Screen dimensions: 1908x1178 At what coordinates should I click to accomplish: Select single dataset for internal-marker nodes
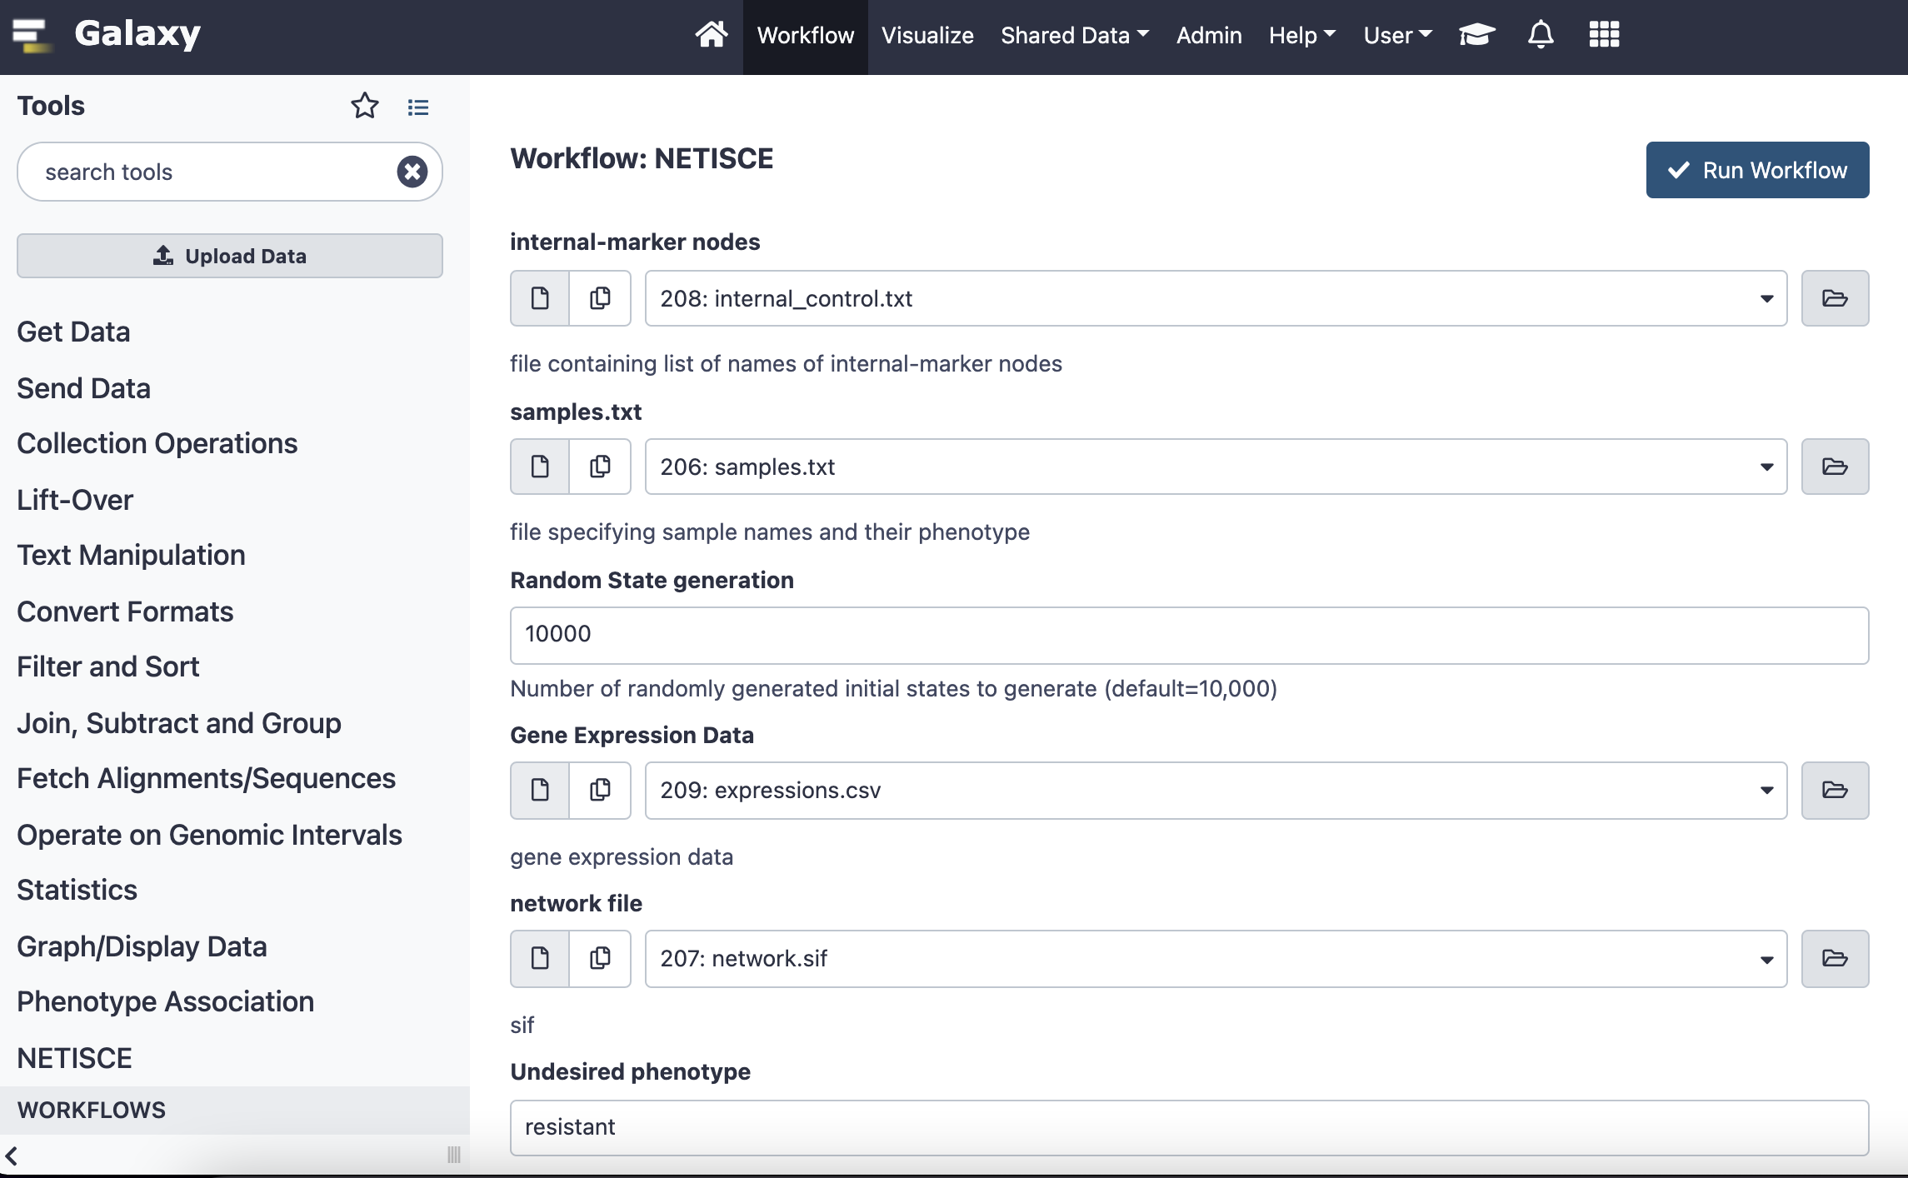tap(540, 298)
